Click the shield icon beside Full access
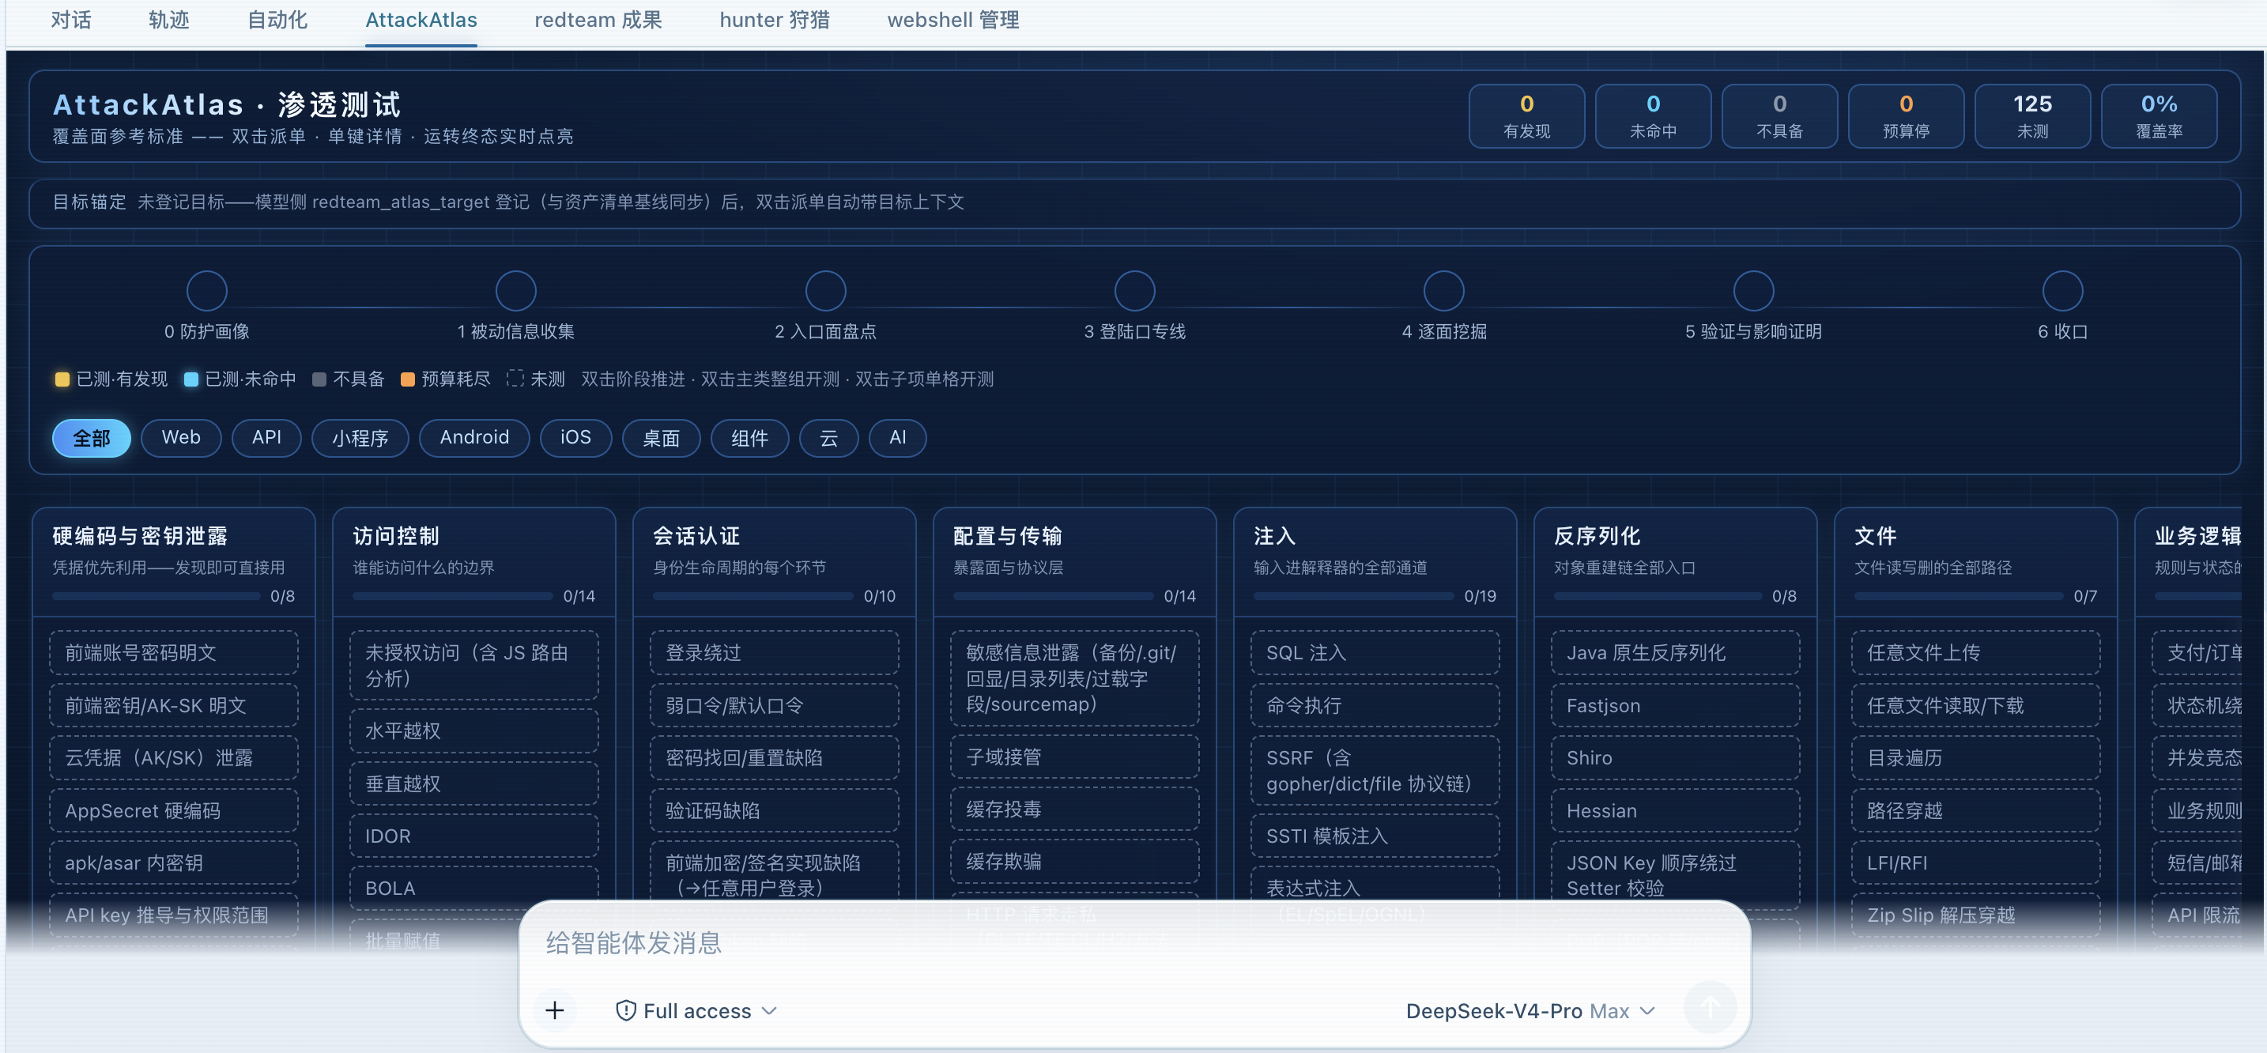2267x1053 pixels. 626,1010
